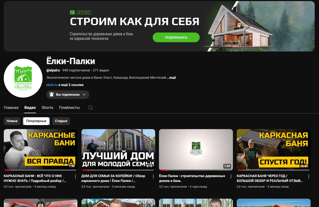Click the Ёлки-Палки channel avatar

[23, 78]
